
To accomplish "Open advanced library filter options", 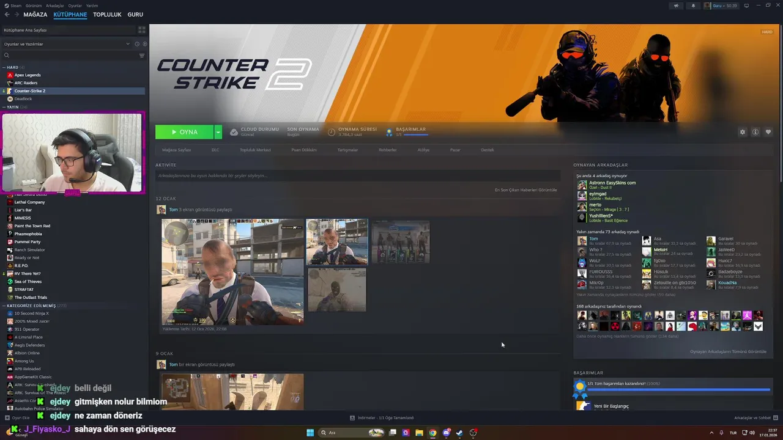I will 142,56.
